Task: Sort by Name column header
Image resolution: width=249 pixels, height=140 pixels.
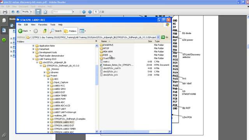Action: point(104,41)
